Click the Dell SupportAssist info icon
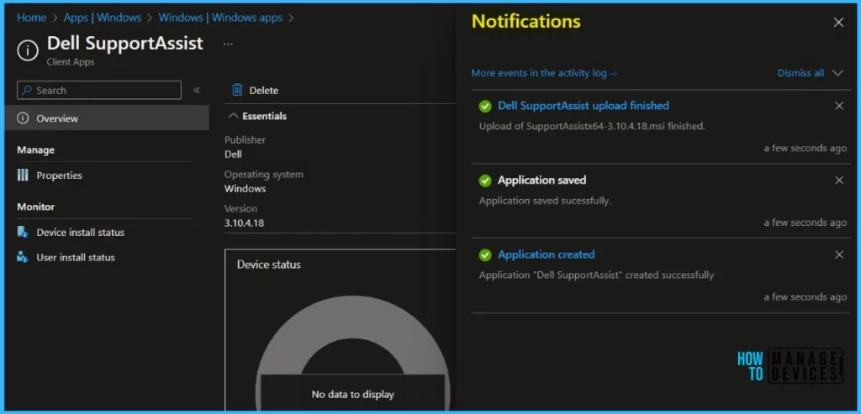 tap(28, 50)
